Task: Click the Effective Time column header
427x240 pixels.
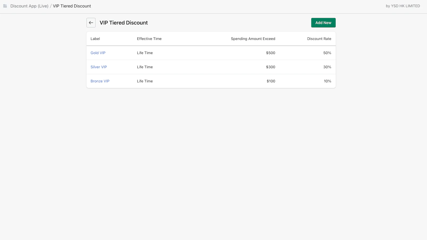Action: click(149, 39)
